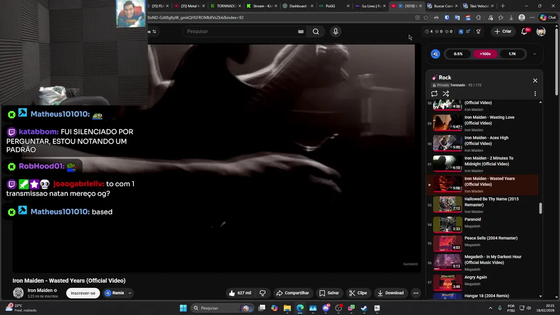The height and width of the screenshot is (315, 560).
Task: Click the vidIQ 0.5% score pill
Action: tap(458, 54)
